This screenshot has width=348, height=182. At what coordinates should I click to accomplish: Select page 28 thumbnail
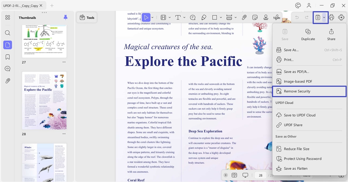pos(44,101)
